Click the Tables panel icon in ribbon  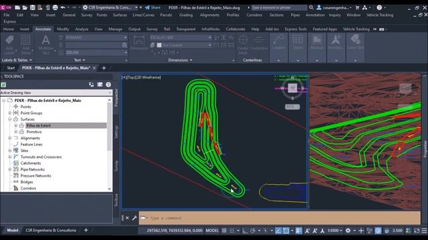298,40
